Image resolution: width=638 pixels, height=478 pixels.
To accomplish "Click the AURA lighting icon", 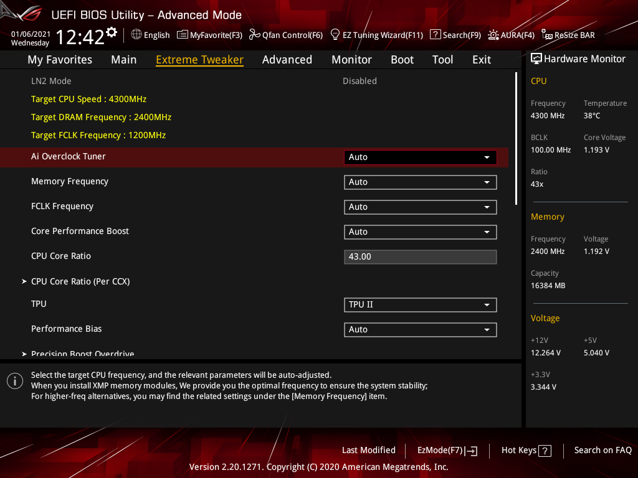I will 493,35.
